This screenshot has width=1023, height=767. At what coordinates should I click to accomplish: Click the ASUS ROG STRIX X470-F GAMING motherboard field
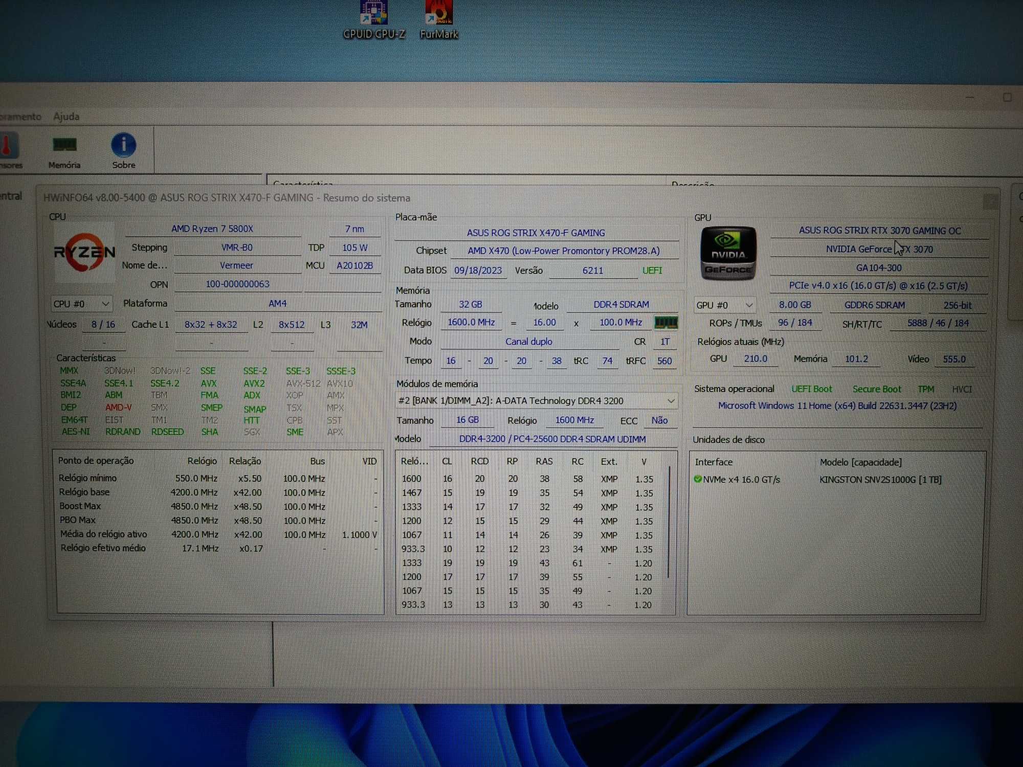click(536, 233)
